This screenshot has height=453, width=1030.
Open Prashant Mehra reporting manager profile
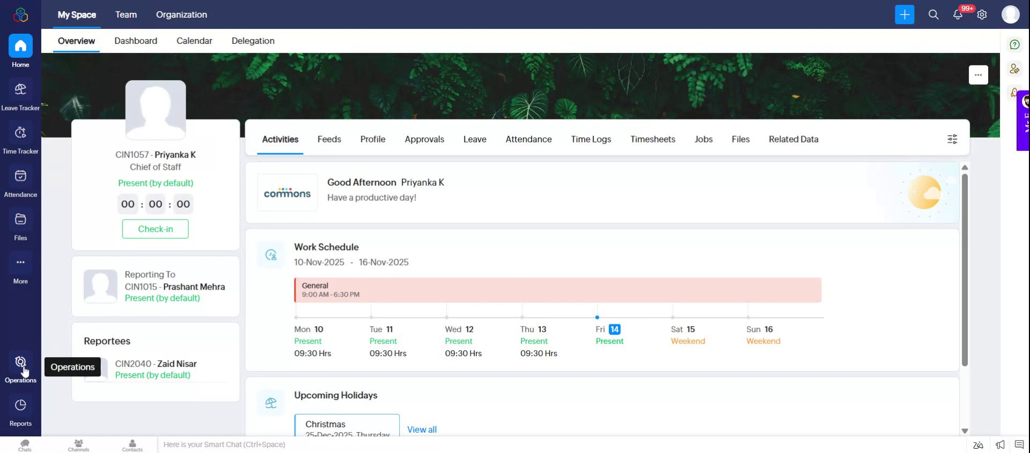pyautogui.click(x=194, y=287)
